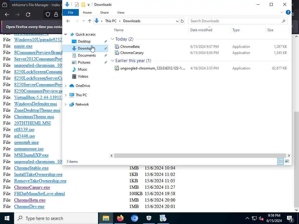
Task: Select ChromeCanary application file
Action: [x=132, y=53]
